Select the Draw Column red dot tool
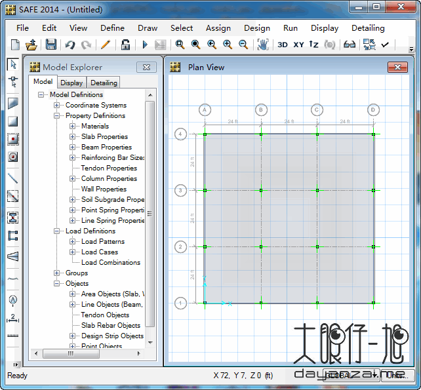Screen dimensions: 421x390 13,139
